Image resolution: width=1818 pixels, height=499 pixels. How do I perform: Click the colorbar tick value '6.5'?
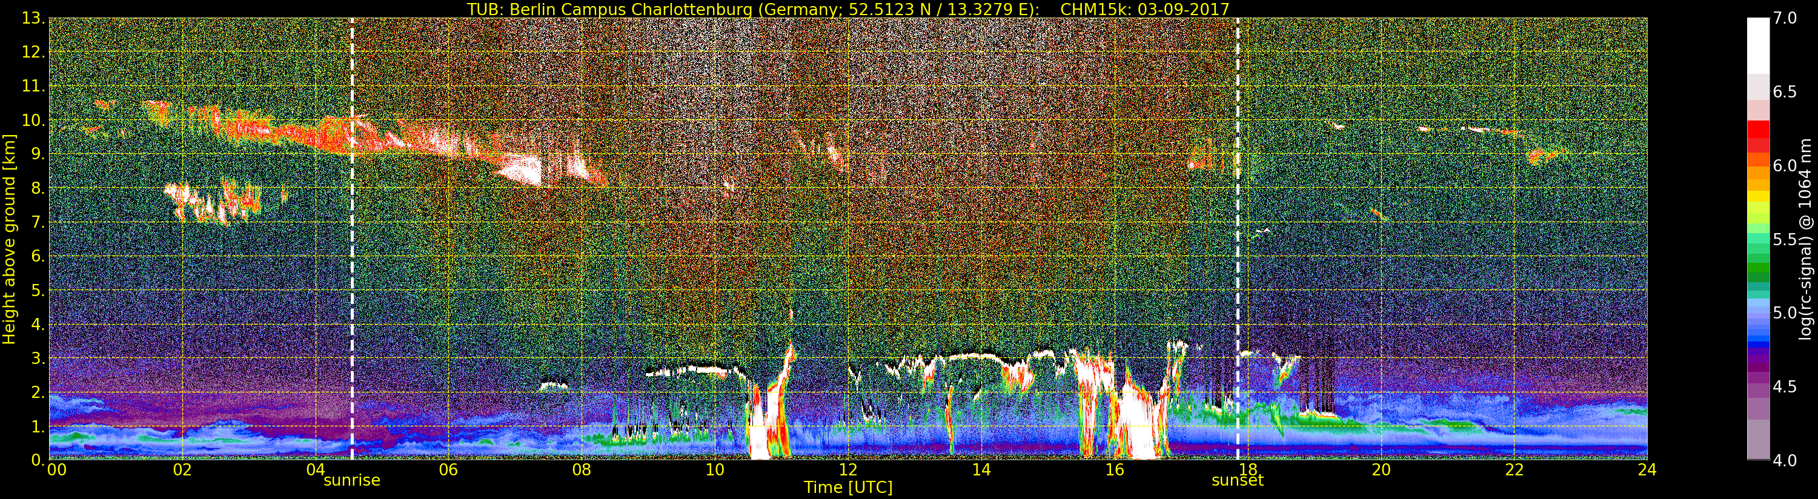(1785, 92)
